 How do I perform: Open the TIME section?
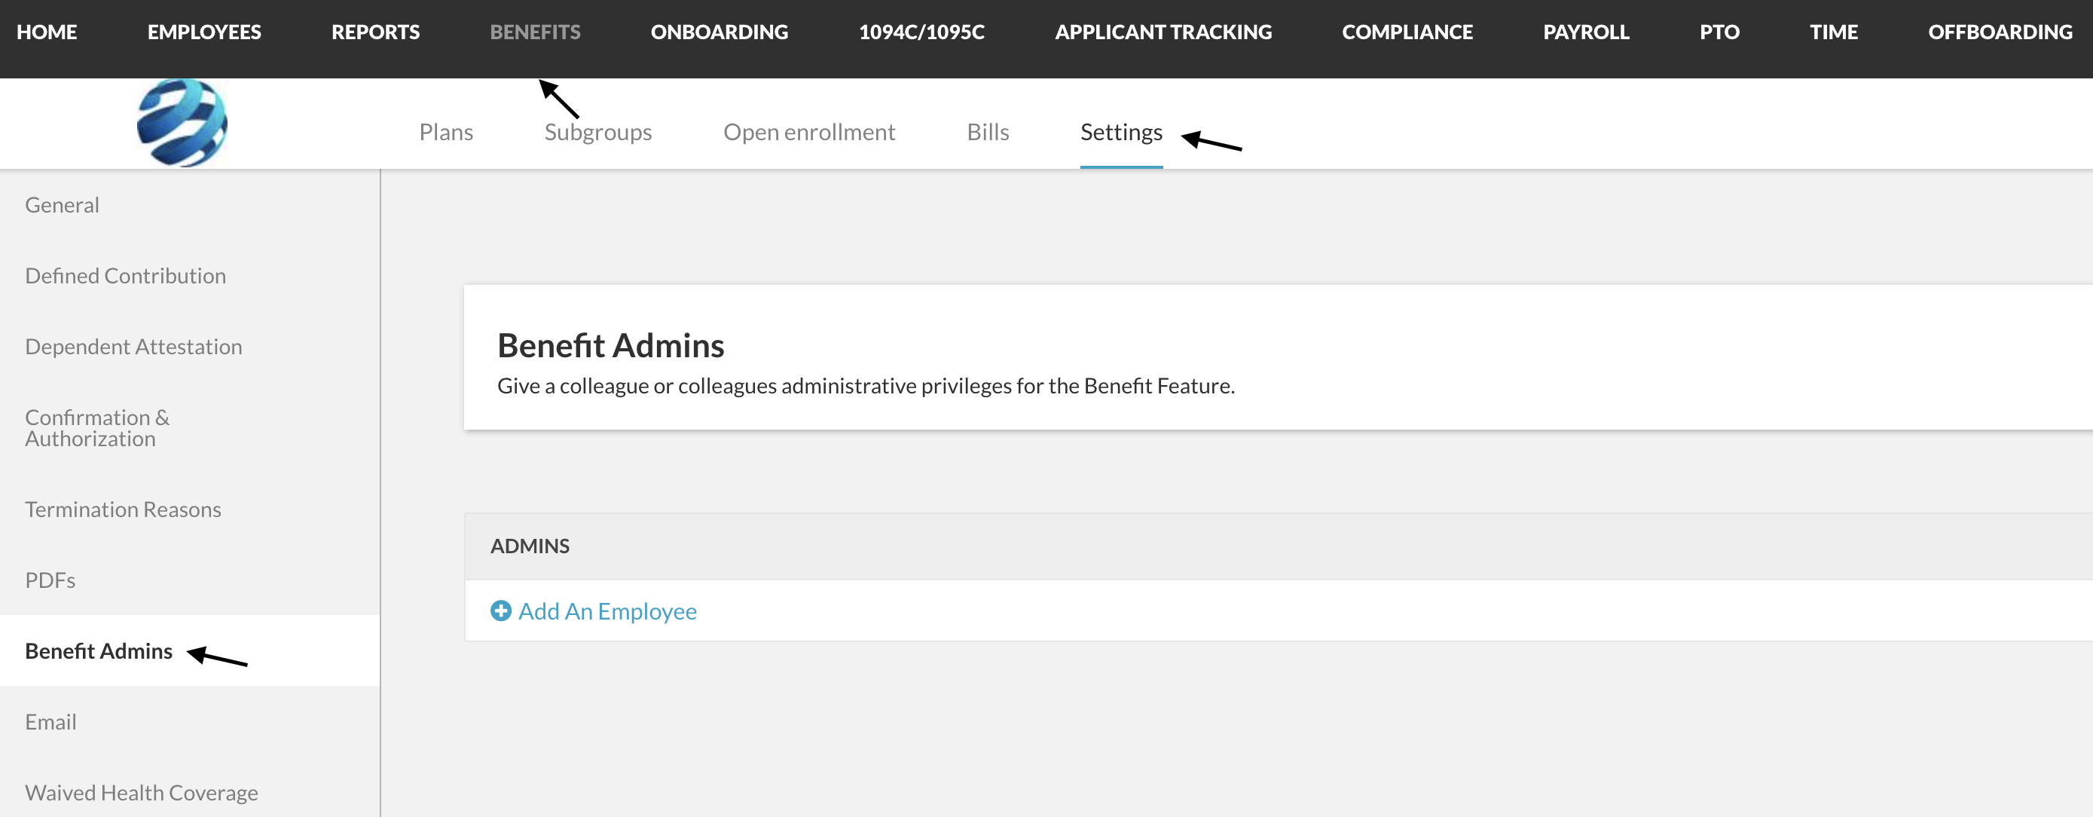tap(1834, 32)
